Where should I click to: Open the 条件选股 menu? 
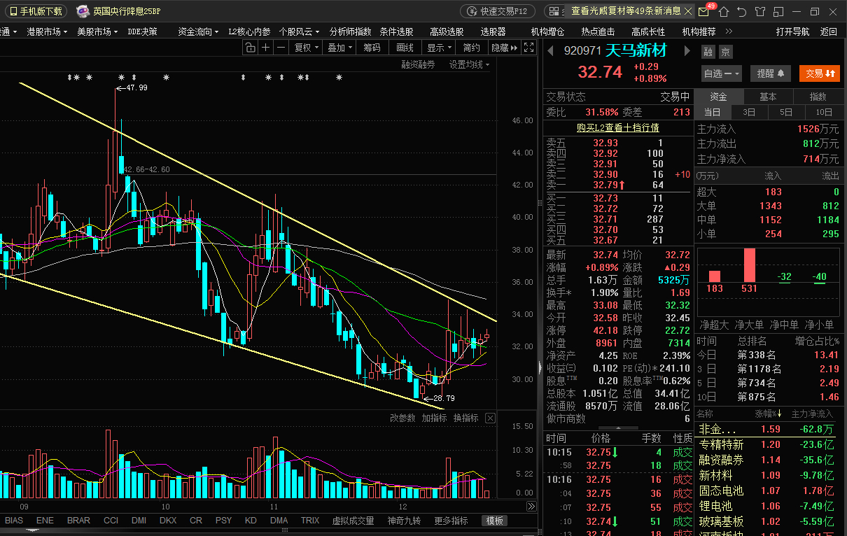point(396,31)
